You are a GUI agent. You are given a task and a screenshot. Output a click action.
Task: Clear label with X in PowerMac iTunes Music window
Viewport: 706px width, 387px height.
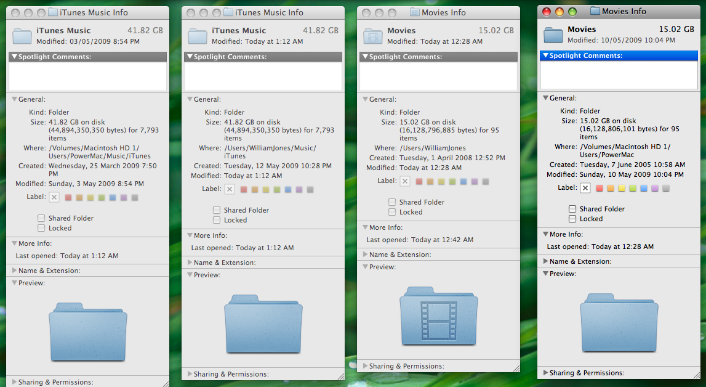pos(54,197)
